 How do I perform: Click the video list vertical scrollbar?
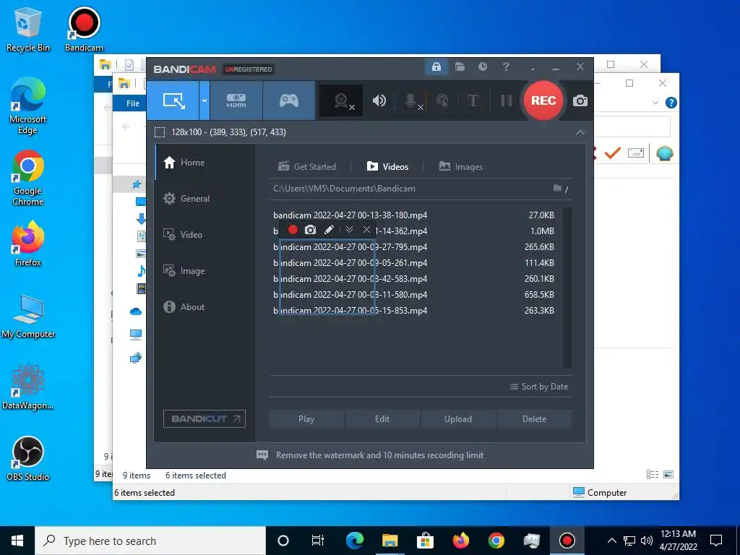coord(567,288)
